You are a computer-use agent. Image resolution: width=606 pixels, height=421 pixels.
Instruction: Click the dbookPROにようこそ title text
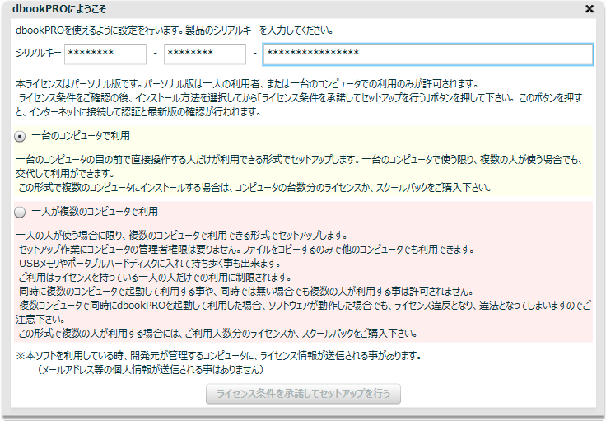tap(59, 8)
